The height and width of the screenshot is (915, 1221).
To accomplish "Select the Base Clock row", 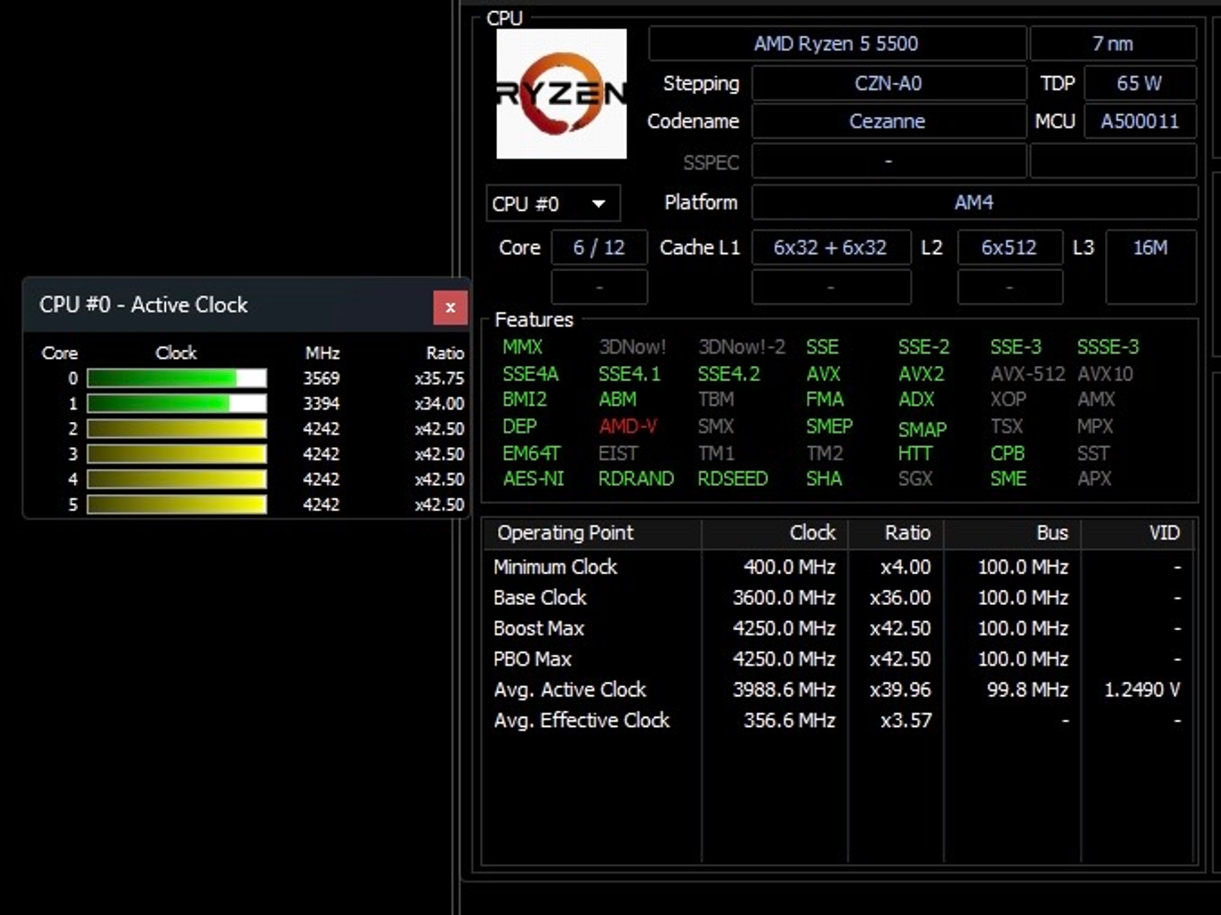I will click(837, 597).
